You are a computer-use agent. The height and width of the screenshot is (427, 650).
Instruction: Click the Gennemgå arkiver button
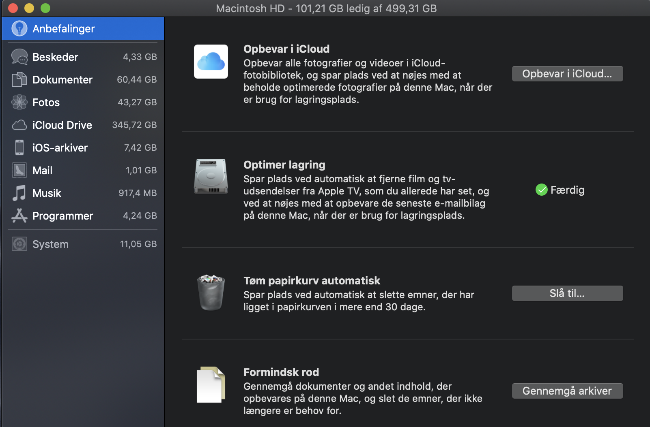click(567, 391)
